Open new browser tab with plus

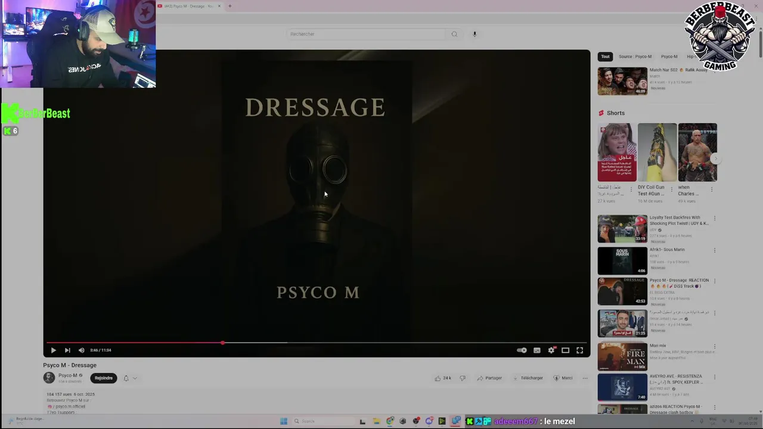click(229, 6)
